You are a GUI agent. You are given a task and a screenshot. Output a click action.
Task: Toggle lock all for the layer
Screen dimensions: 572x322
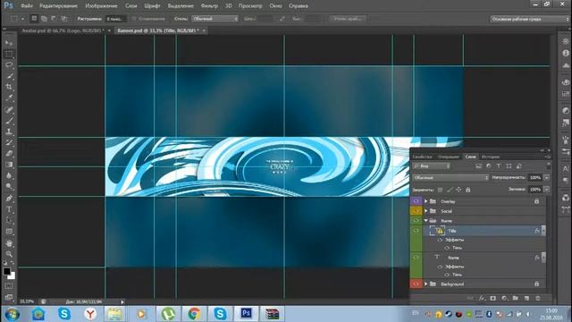[468, 190]
